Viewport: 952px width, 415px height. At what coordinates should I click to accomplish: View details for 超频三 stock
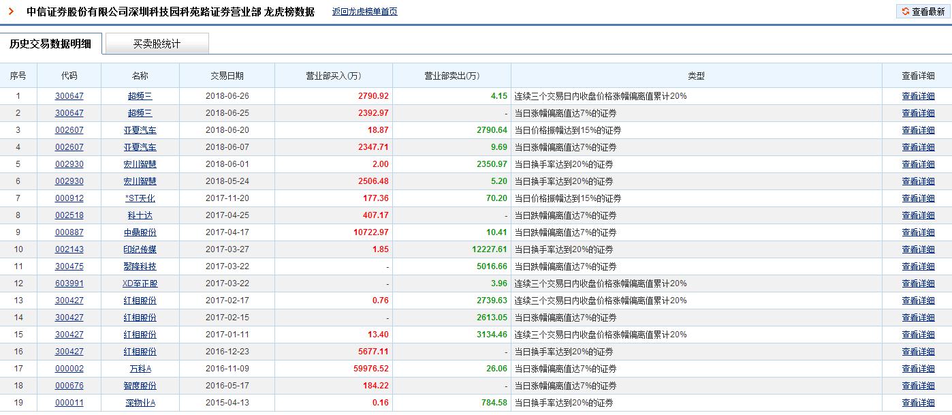click(140, 95)
